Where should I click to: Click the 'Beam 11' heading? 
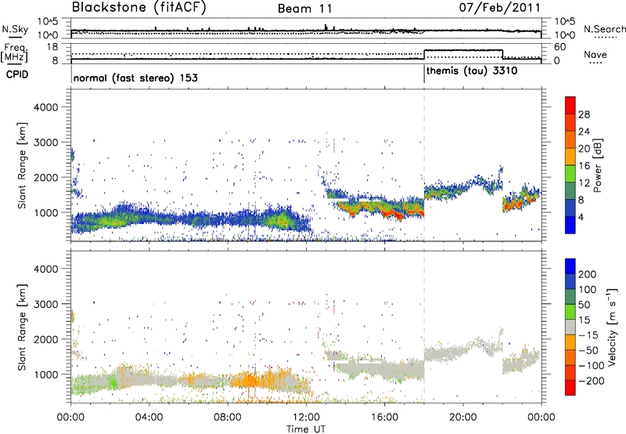point(305,9)
